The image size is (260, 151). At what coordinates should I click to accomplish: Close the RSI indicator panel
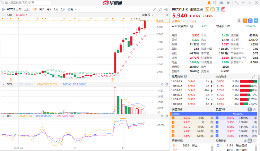click(x=162, y=116)
